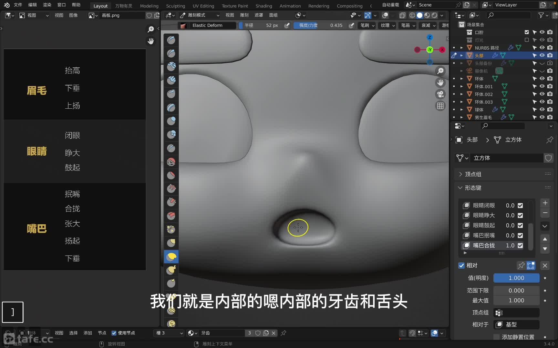Open the 笔刷 dropdown
Viewport: 558px width, 348px height.
pos(367,25)
